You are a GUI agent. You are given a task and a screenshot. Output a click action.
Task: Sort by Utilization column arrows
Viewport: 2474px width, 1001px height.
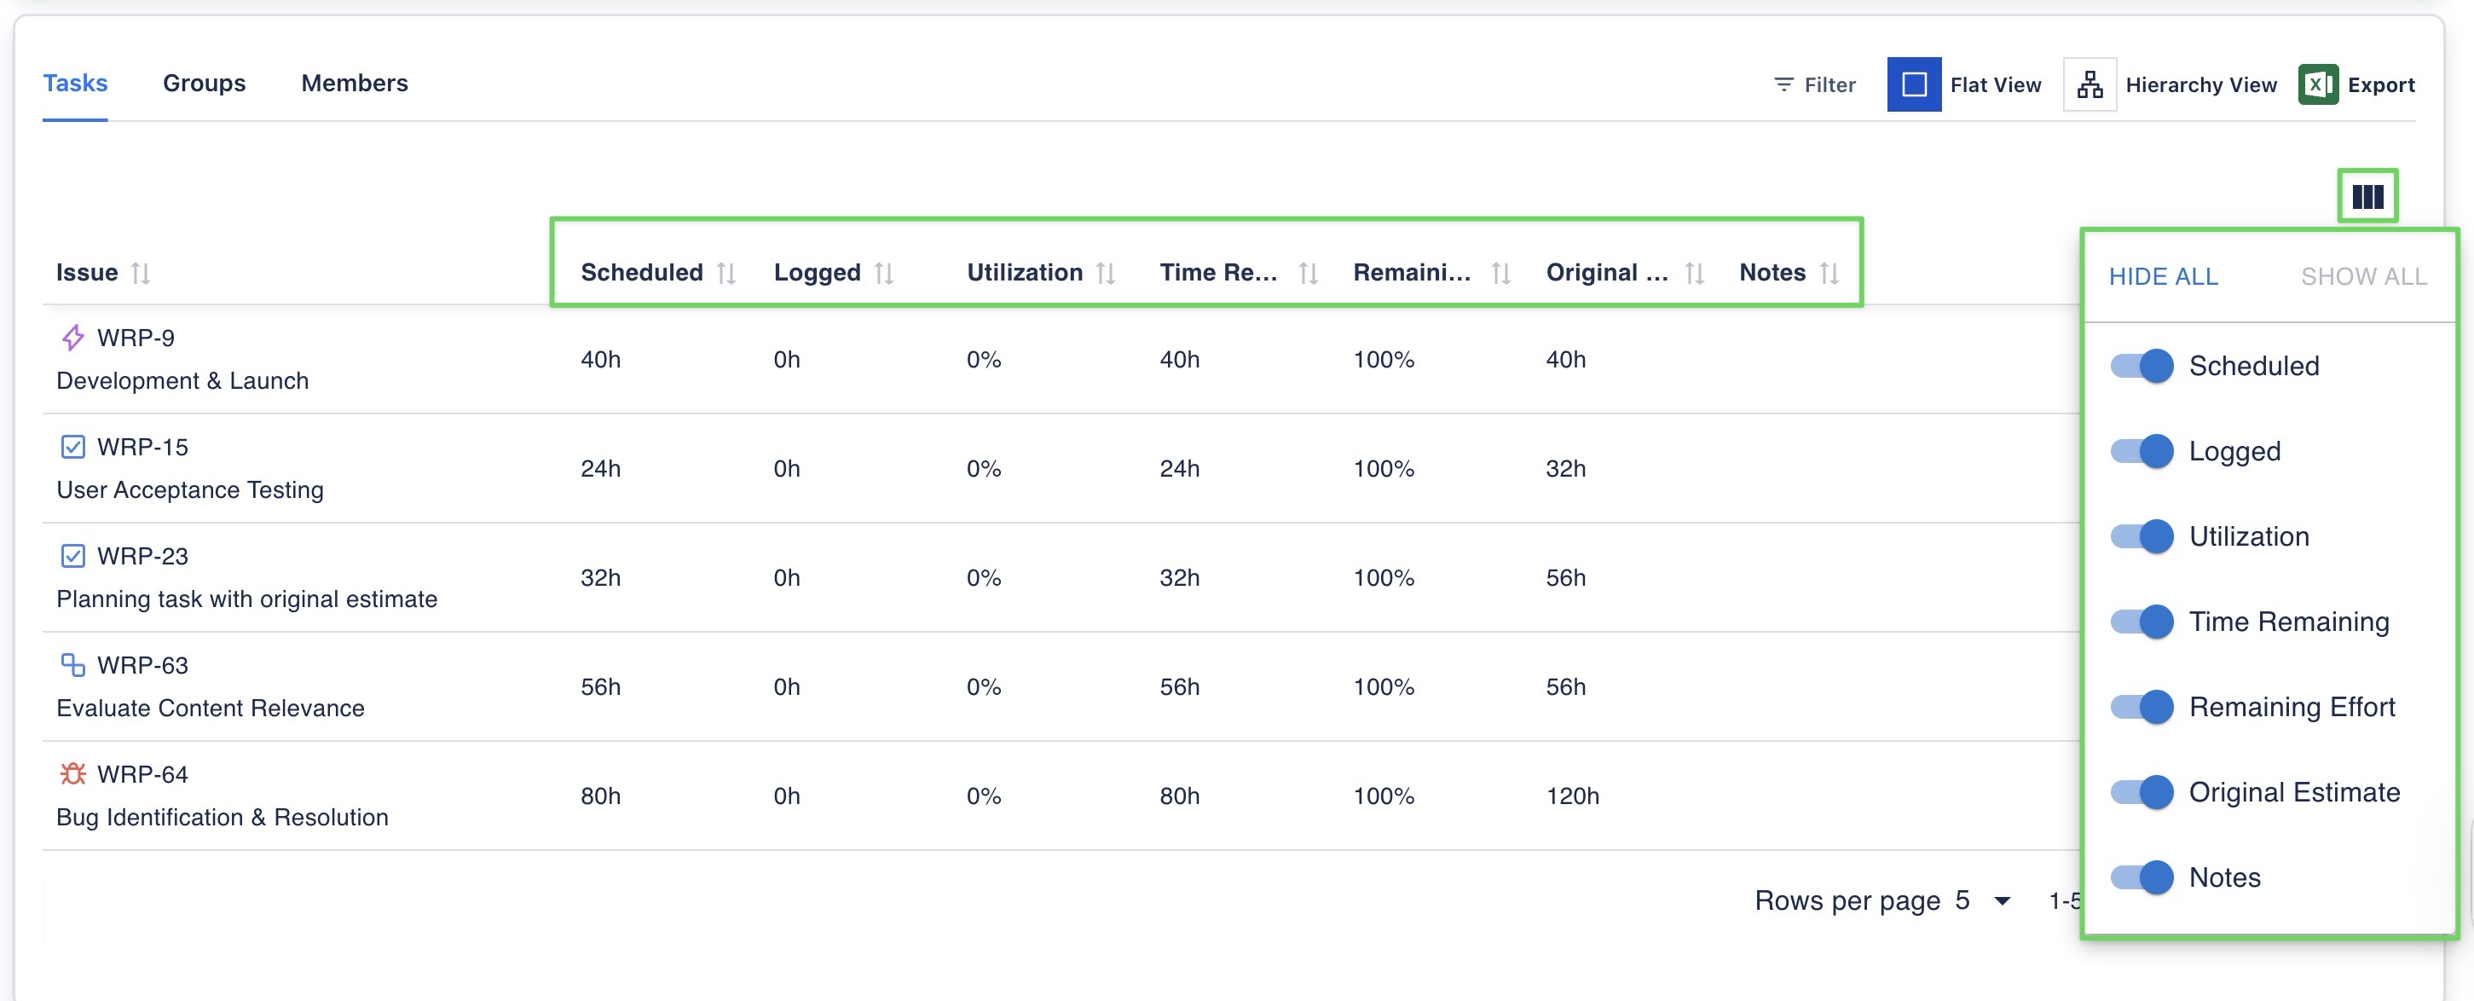(1106, 274)
